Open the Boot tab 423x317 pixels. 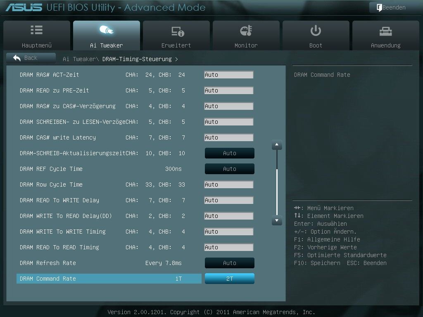click(x=316, y=35)
